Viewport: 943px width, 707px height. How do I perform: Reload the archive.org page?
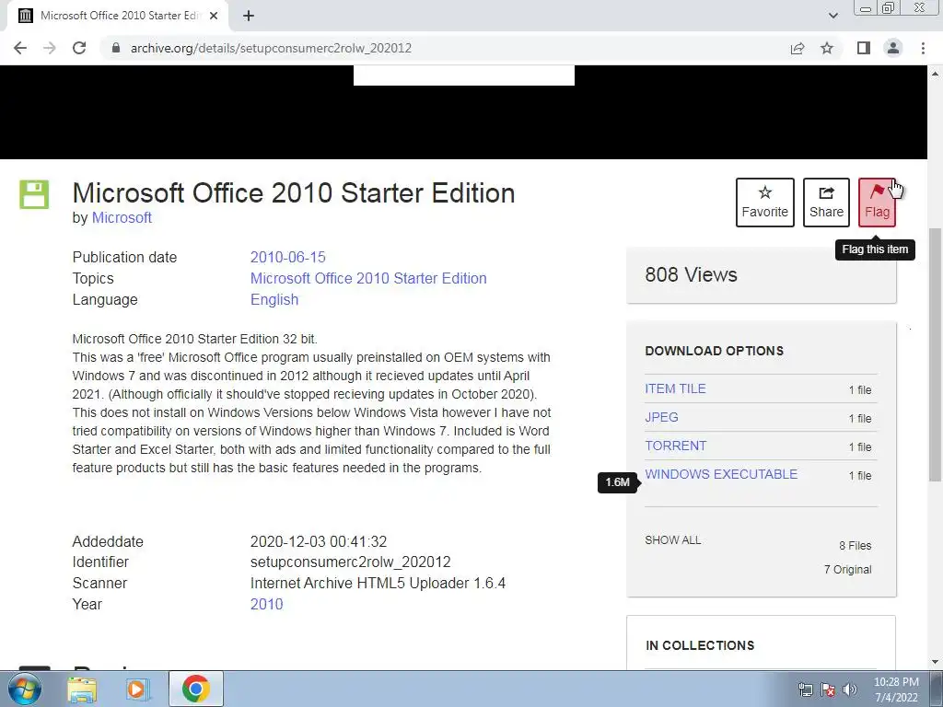(79, 48)
